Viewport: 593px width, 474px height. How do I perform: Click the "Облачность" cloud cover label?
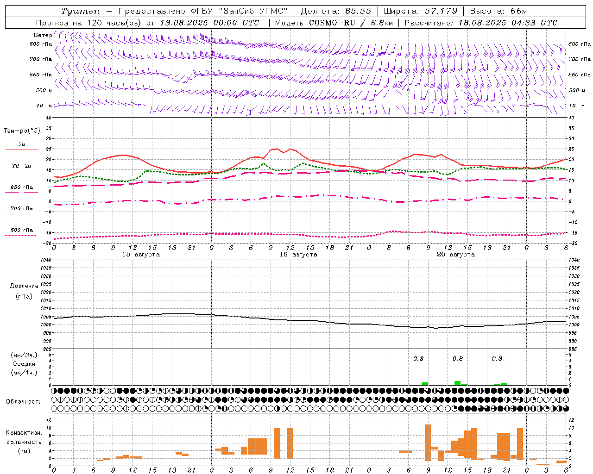click(24, 401)
